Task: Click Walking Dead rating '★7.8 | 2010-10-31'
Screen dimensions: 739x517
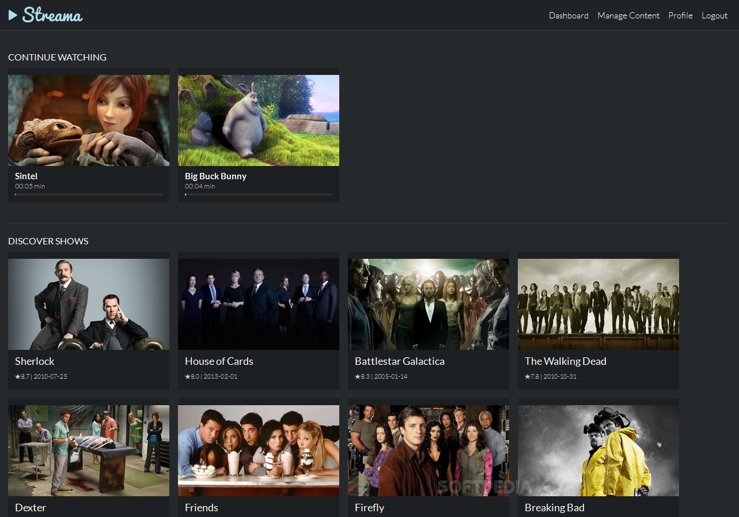Action: (x=551, y=376)
